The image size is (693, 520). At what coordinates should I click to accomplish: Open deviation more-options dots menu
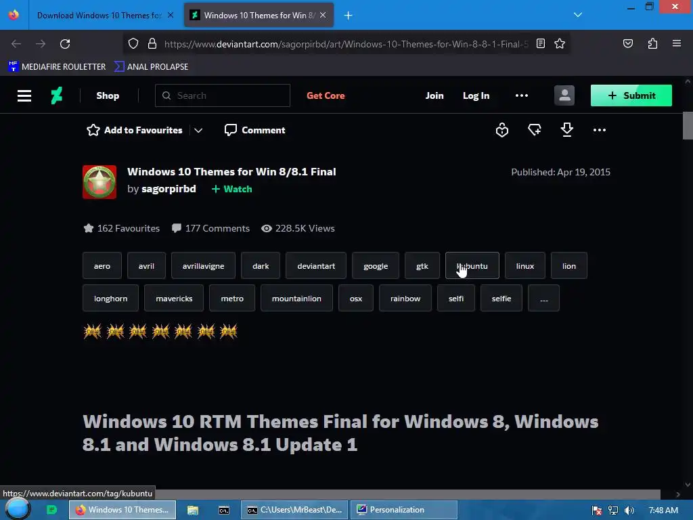tap(600, 130)
